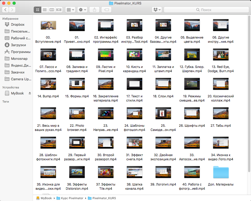Select the 14. Bump.mp4 file icon
This screenshot has height=201, width=251.
tap(48, 84)
